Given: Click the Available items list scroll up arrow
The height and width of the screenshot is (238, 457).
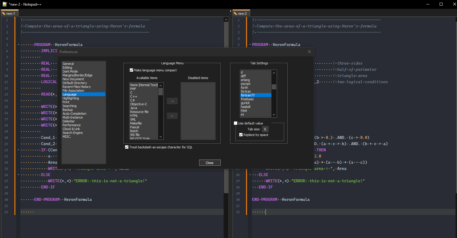Looking at the screenshot, I should pos(160,86).
